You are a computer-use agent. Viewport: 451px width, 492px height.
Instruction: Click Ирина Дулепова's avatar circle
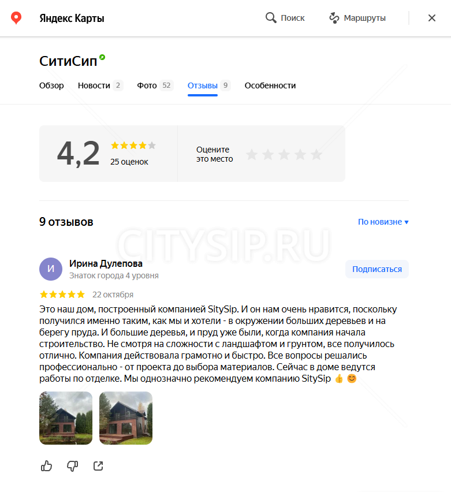51,269
